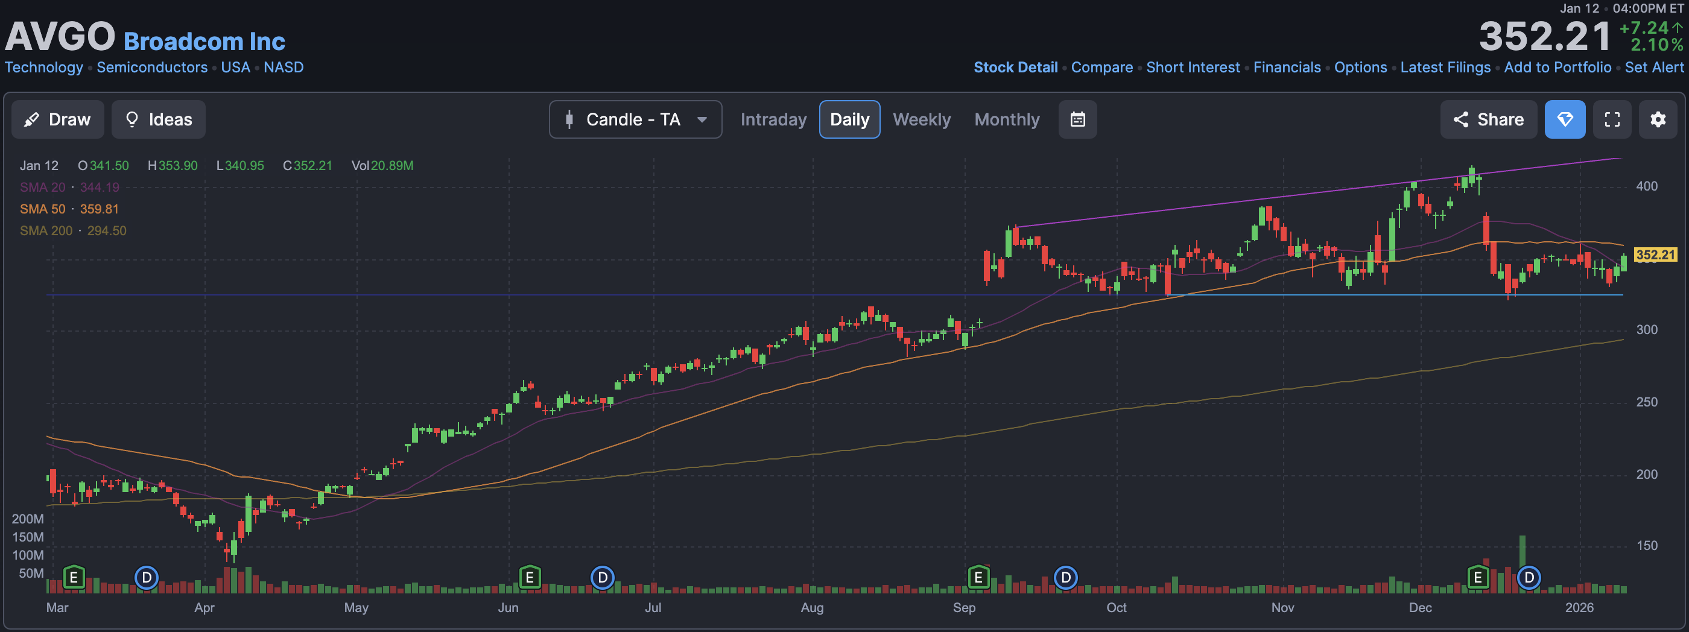Open the Technology sector link
The image size is (1689, 632).
44,68
